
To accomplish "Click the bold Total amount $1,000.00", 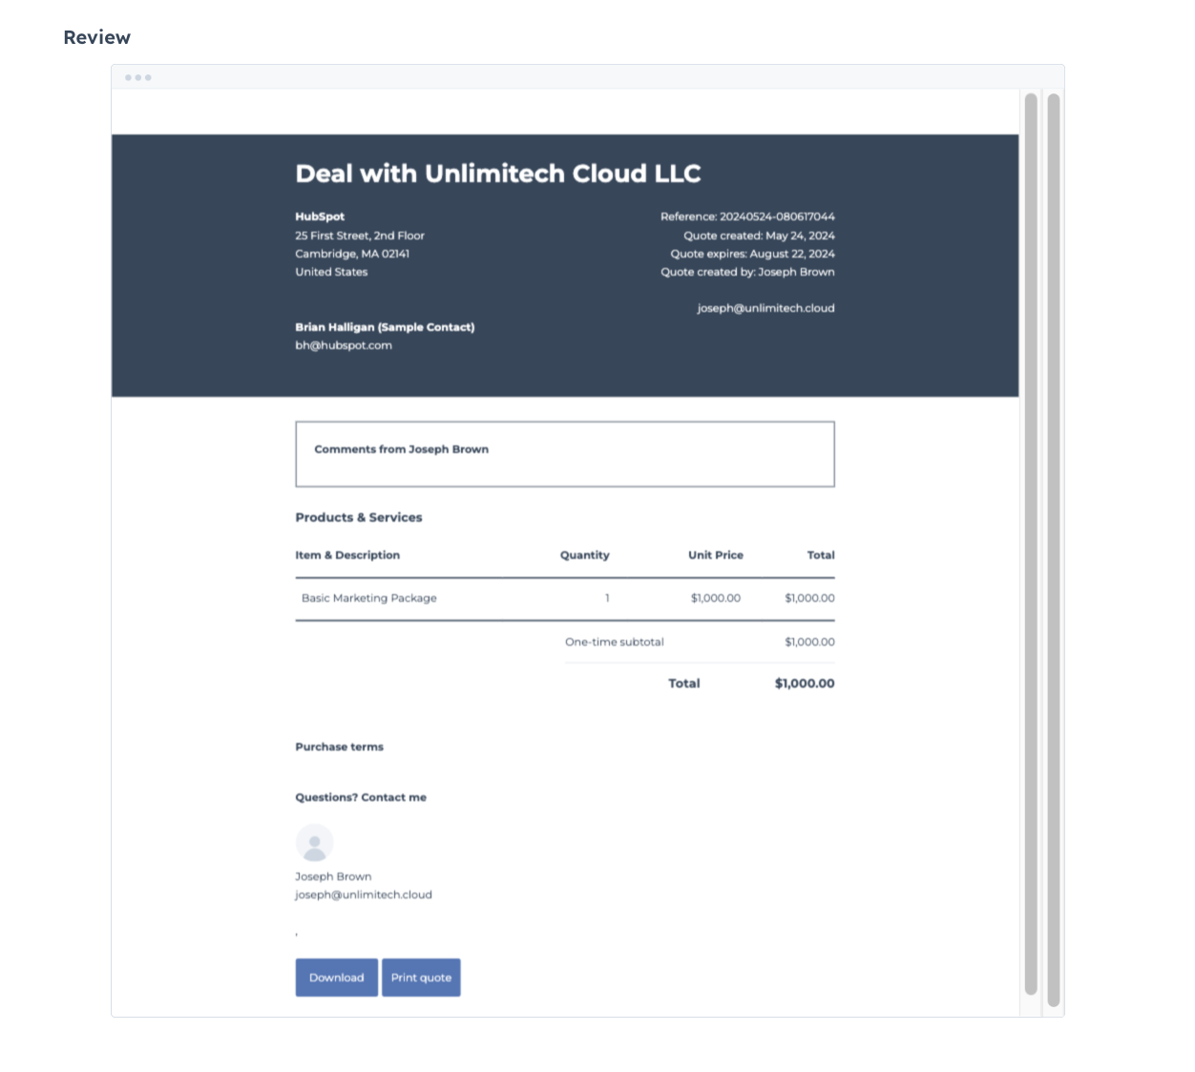I will tap(804, 683).
